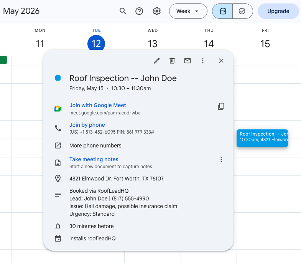Click the external link icon beside More phone numbers

pos(58,146)
